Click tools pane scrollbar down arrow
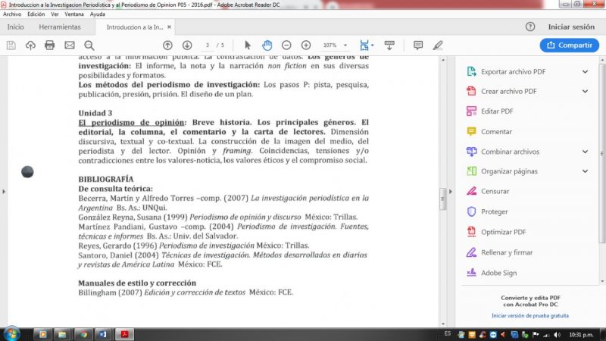The image size is (606, 341). tap(602, 281)
